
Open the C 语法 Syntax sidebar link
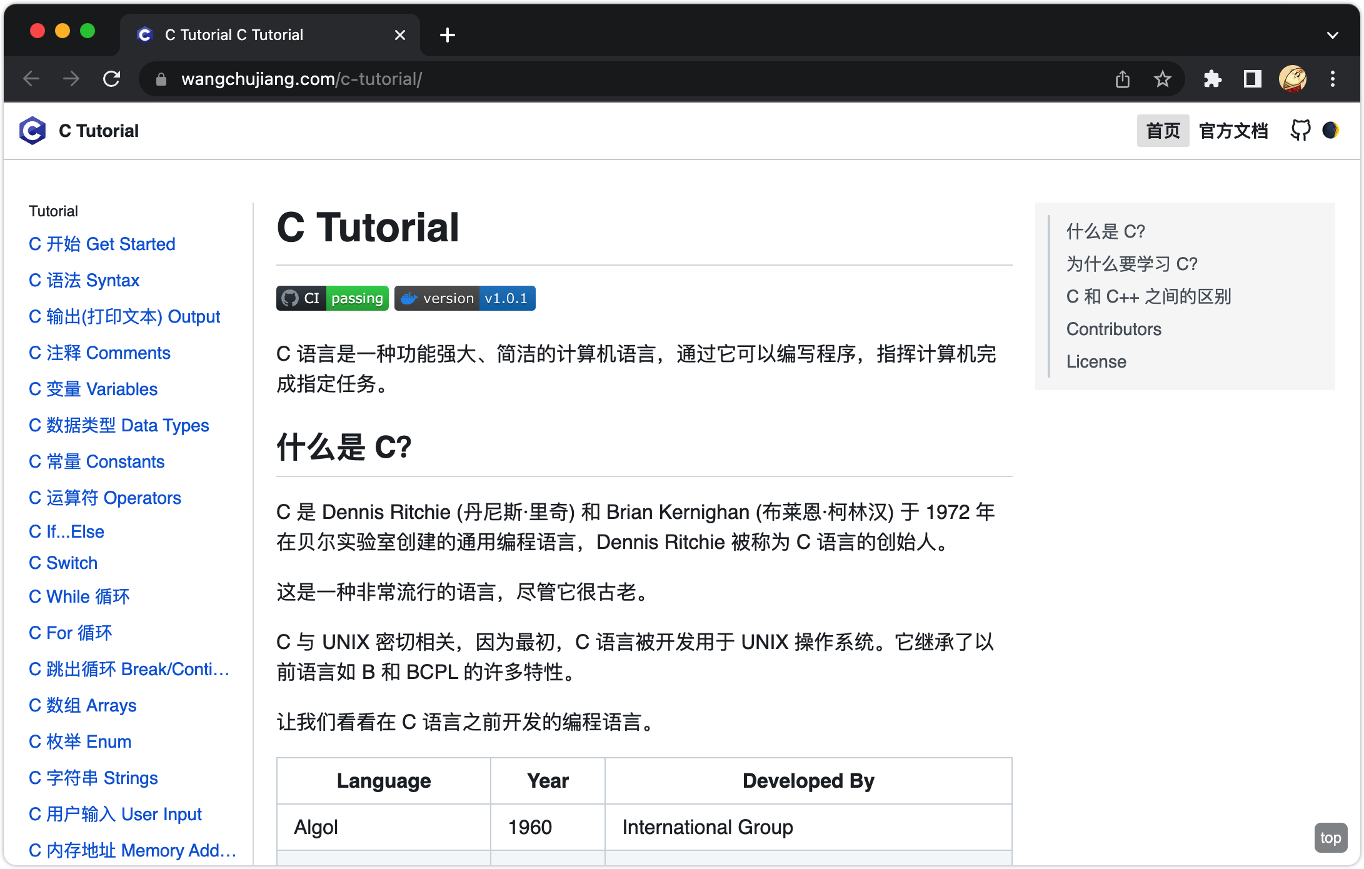[x=84, y=280]
